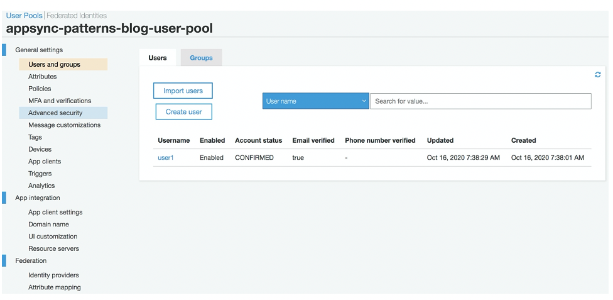
Task: Open Federated Identities link
Action: click(x=76, y=16)
